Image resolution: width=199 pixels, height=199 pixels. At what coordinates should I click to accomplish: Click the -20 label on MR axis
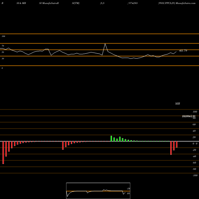coord(194,150)
